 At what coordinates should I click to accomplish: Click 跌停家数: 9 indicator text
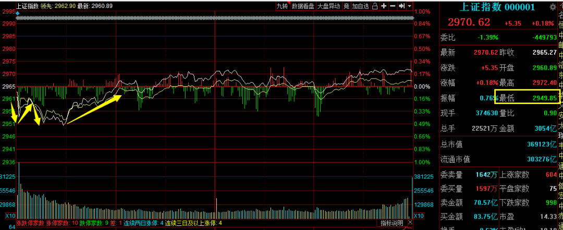(94, 224)
